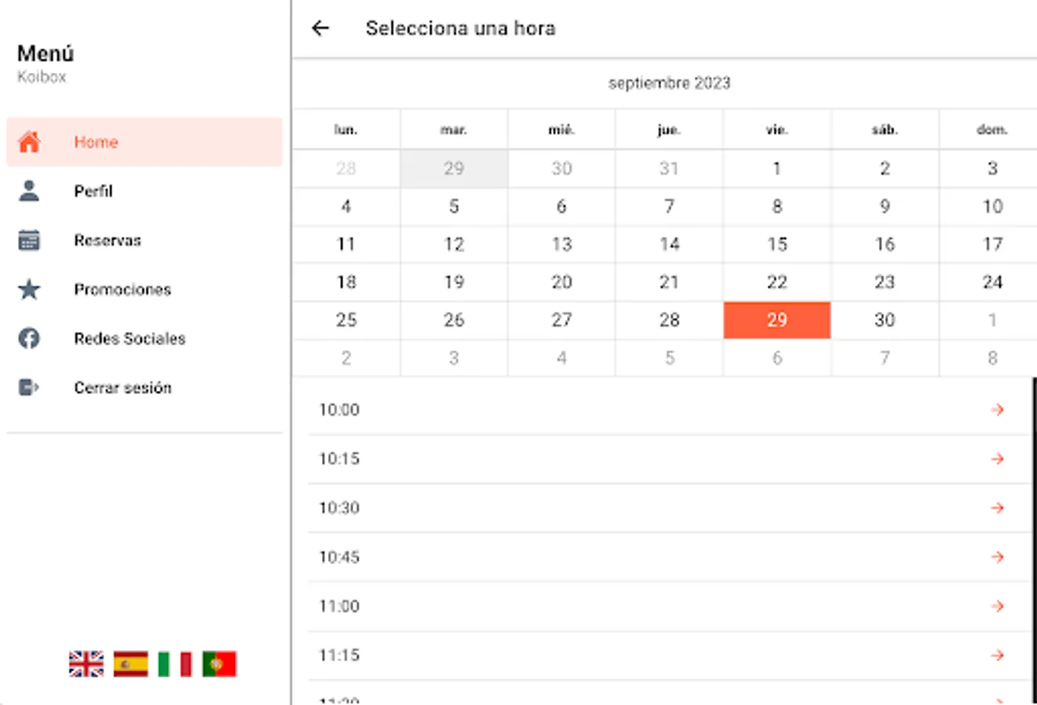Open the 10:30 time slot arrow
Image resolution: width=1037 pixels, height=705 pixels.
tap(997, 508)
